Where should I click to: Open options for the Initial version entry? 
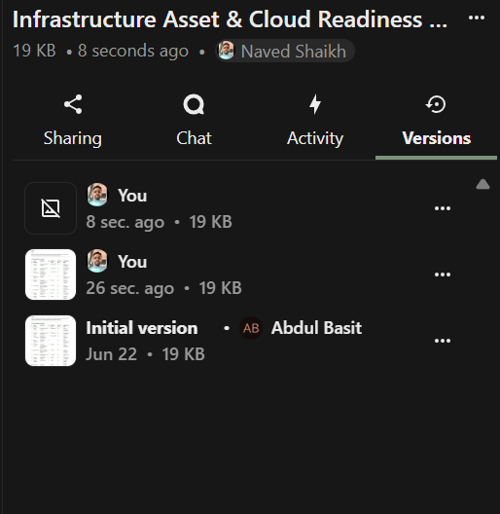tap(443, 341)
